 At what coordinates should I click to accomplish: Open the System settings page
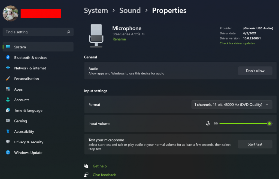coord(38,47)
